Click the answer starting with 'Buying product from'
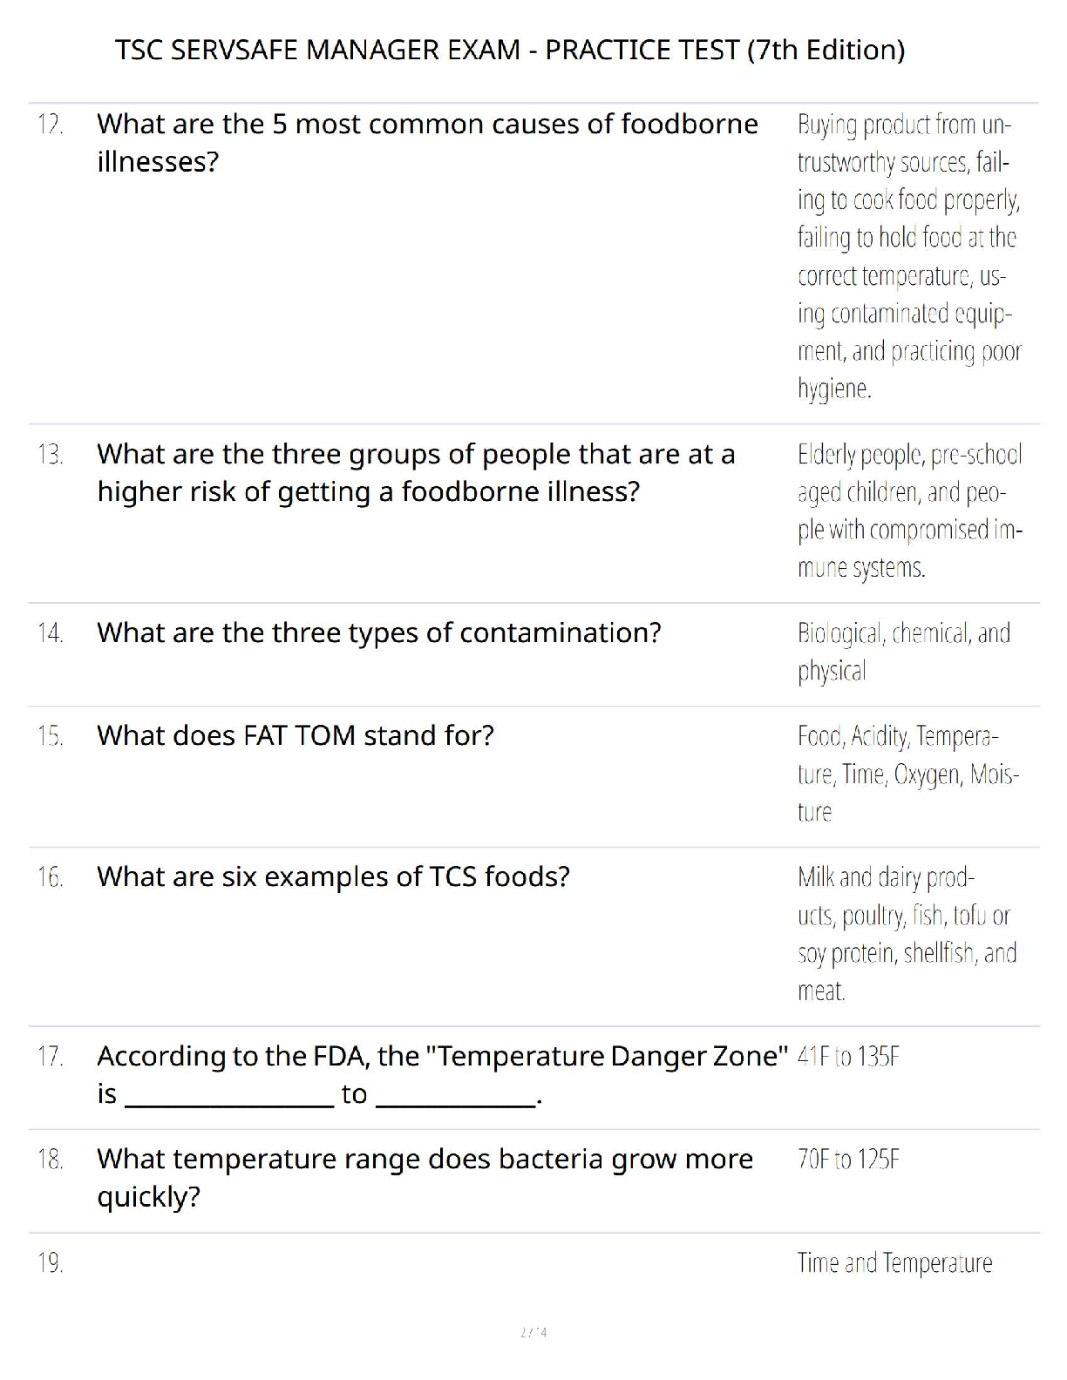 [x=908, y=256]
